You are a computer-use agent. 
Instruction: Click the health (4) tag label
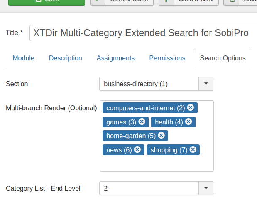point(169,122)
